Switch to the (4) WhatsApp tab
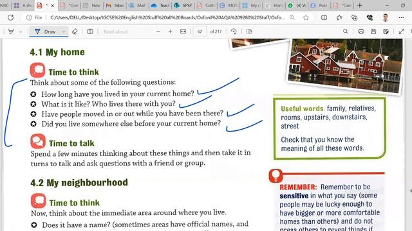This screenshot has width=412, height=231. coord(296,5)
